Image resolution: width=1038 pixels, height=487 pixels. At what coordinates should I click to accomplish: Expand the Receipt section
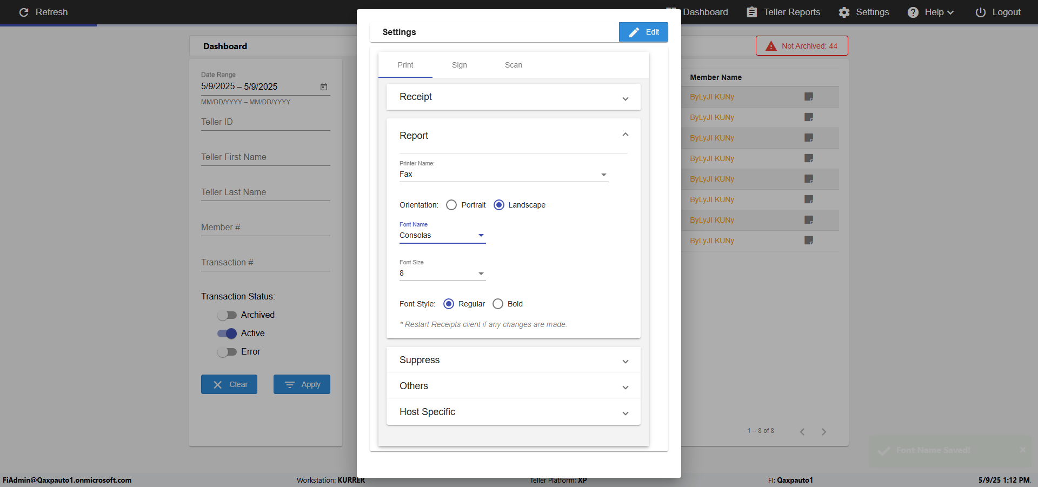click(514, 97)
